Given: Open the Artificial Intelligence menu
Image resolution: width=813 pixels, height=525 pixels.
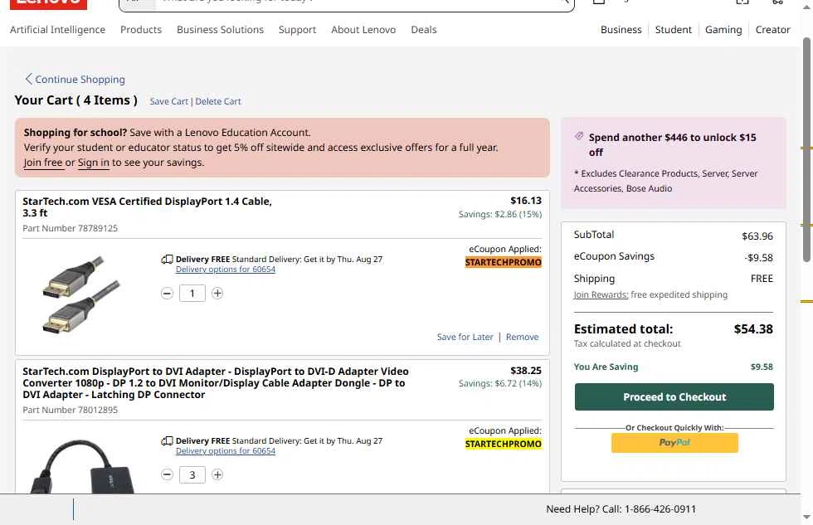Looking at the screenshot, I should pyautogui.click(x=57, y=30).
